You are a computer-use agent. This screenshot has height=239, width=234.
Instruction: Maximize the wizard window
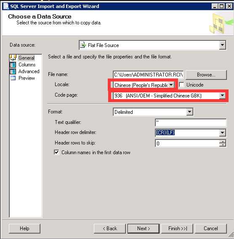click(x=222, y=6)
